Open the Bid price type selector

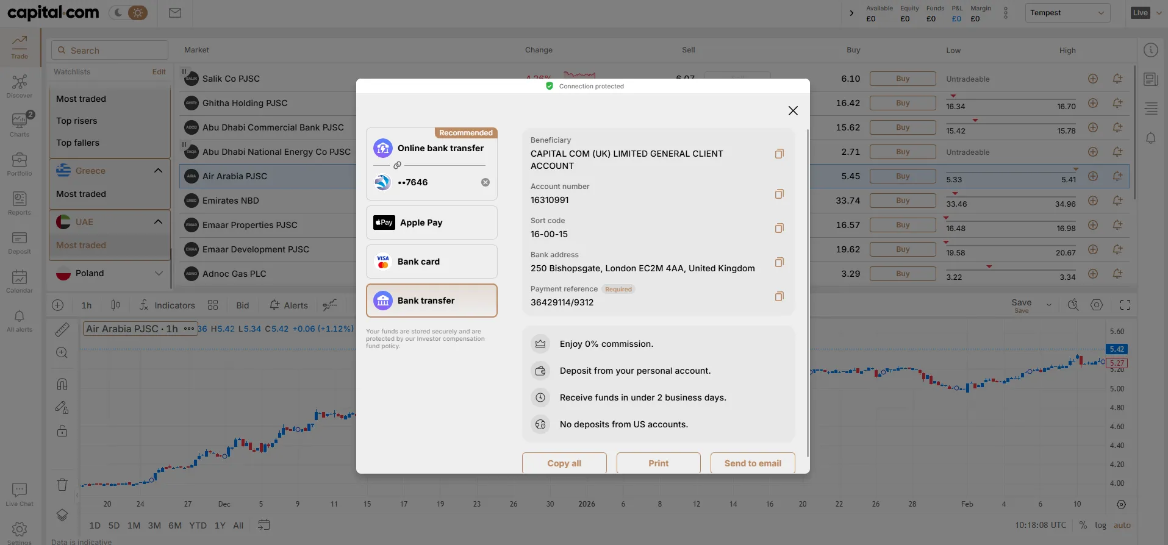pyautogui.click(x=243, y=305)
